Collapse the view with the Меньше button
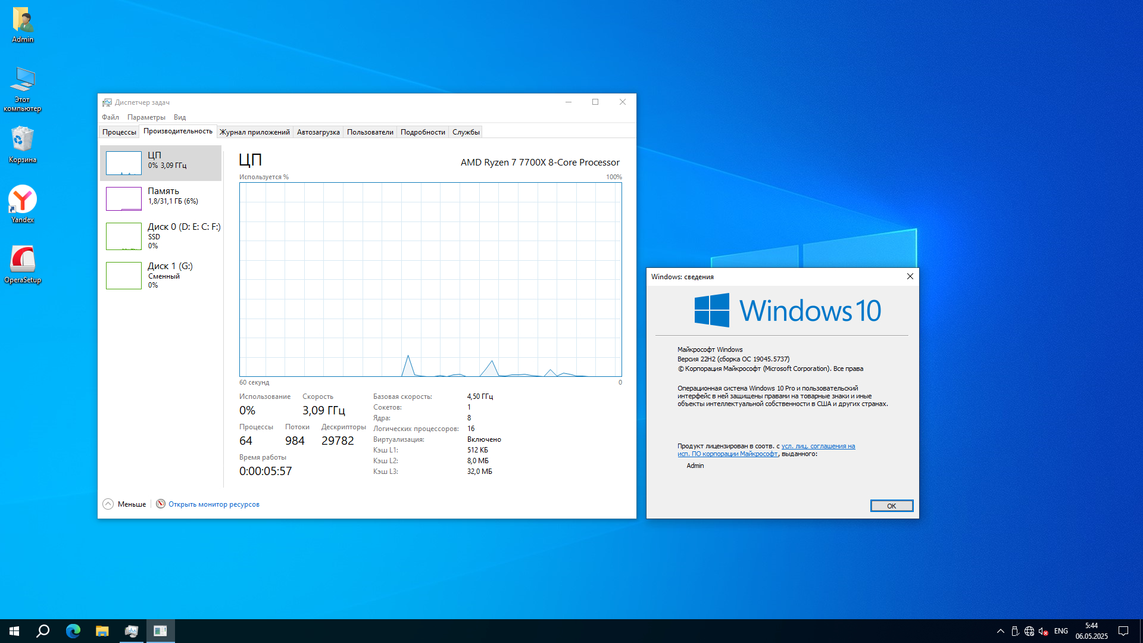Viewport: 1143px width, 643px height. coord(124,504)
